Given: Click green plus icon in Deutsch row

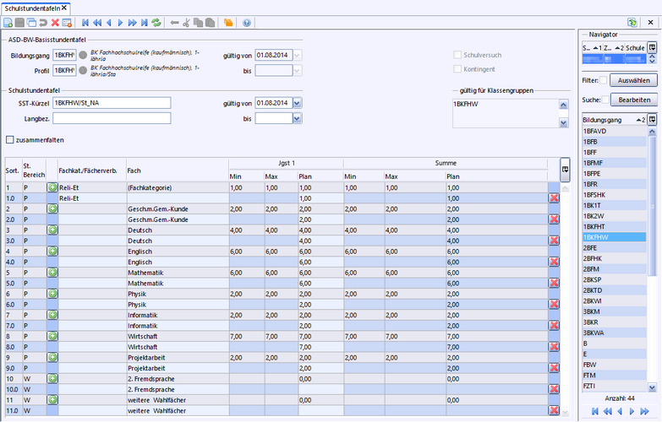Looking at the screenshot, I should [52, 230].
